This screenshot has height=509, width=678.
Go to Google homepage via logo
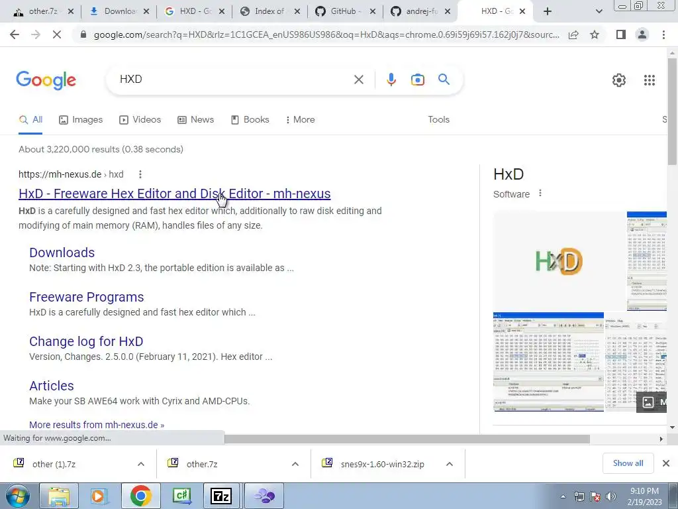[46, 80]
